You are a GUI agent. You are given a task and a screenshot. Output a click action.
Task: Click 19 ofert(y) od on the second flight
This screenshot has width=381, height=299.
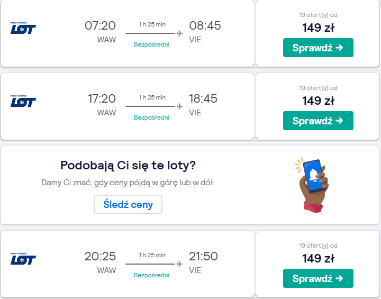click(x=319, y=88)
